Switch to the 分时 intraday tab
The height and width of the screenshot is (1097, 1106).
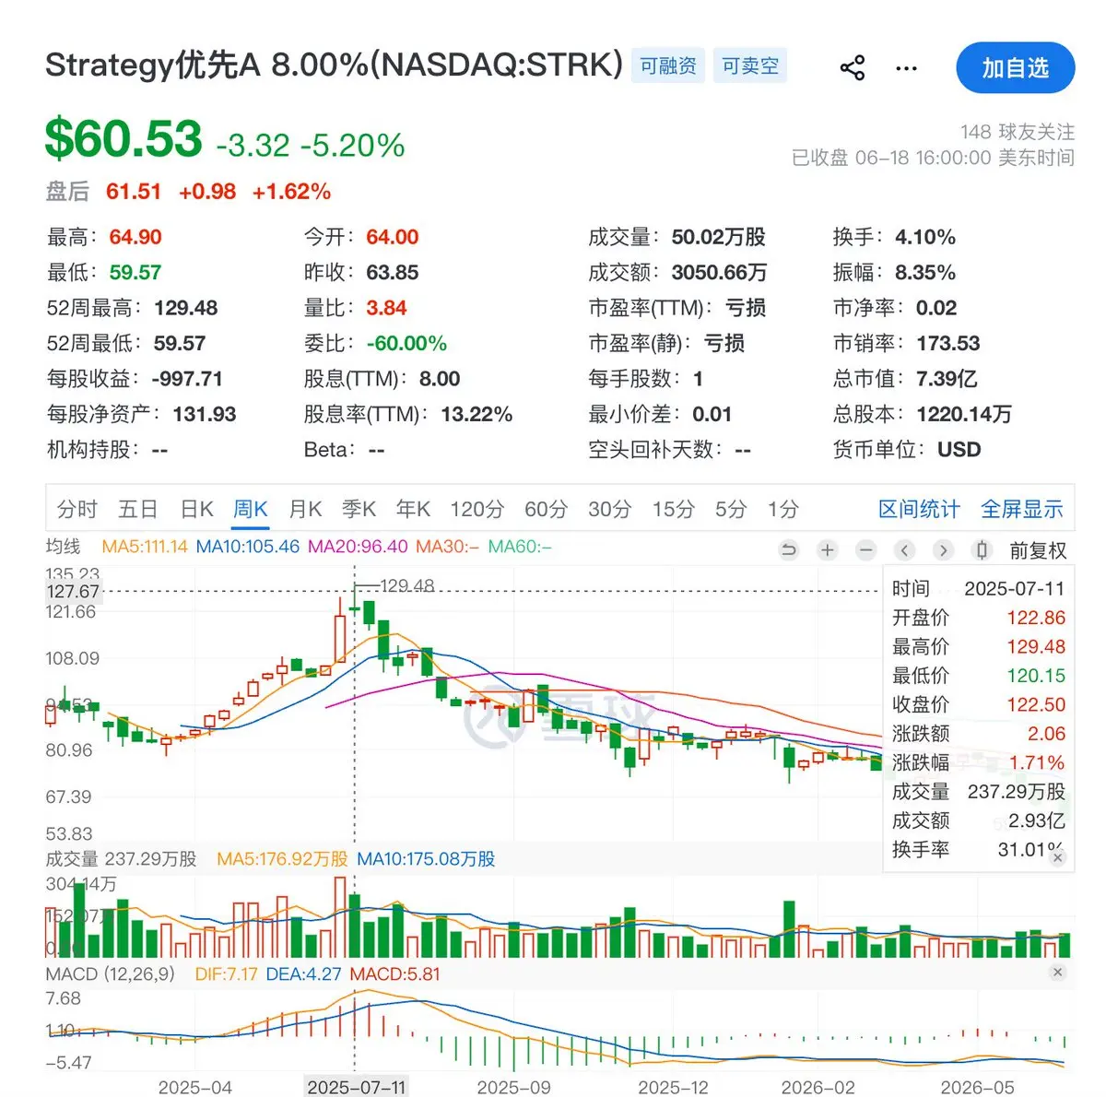tap(76, 509)
